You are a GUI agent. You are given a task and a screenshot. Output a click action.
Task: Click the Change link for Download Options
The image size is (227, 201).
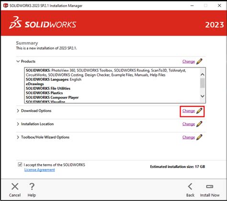pos(189,111)
